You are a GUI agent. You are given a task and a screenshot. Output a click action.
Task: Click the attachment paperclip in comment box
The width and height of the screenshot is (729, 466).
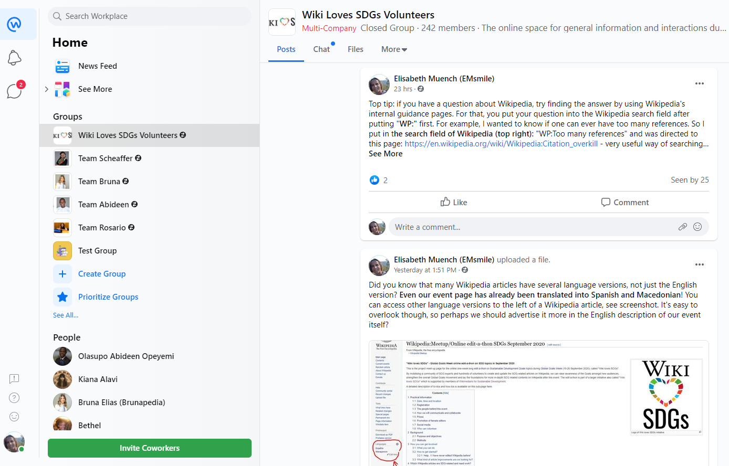[682, 227]
